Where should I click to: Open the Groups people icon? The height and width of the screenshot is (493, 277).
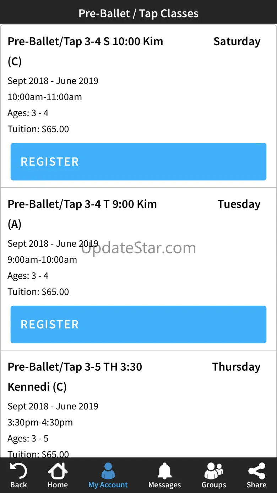point(213,472)
